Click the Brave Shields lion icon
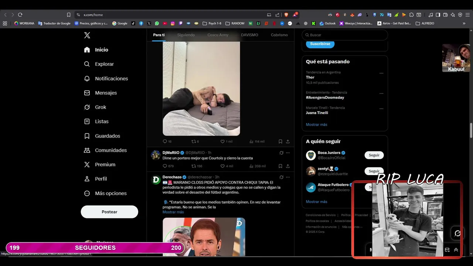Viewport: 473px width, 266px height. pos(286,15)
